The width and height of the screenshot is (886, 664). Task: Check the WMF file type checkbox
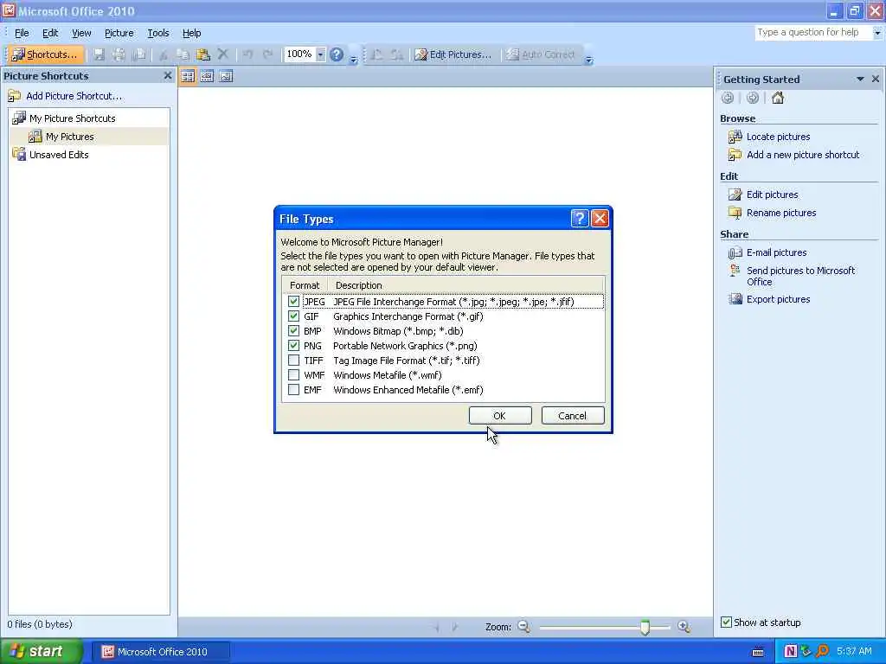pyautogui.click(x=293, y=375)
